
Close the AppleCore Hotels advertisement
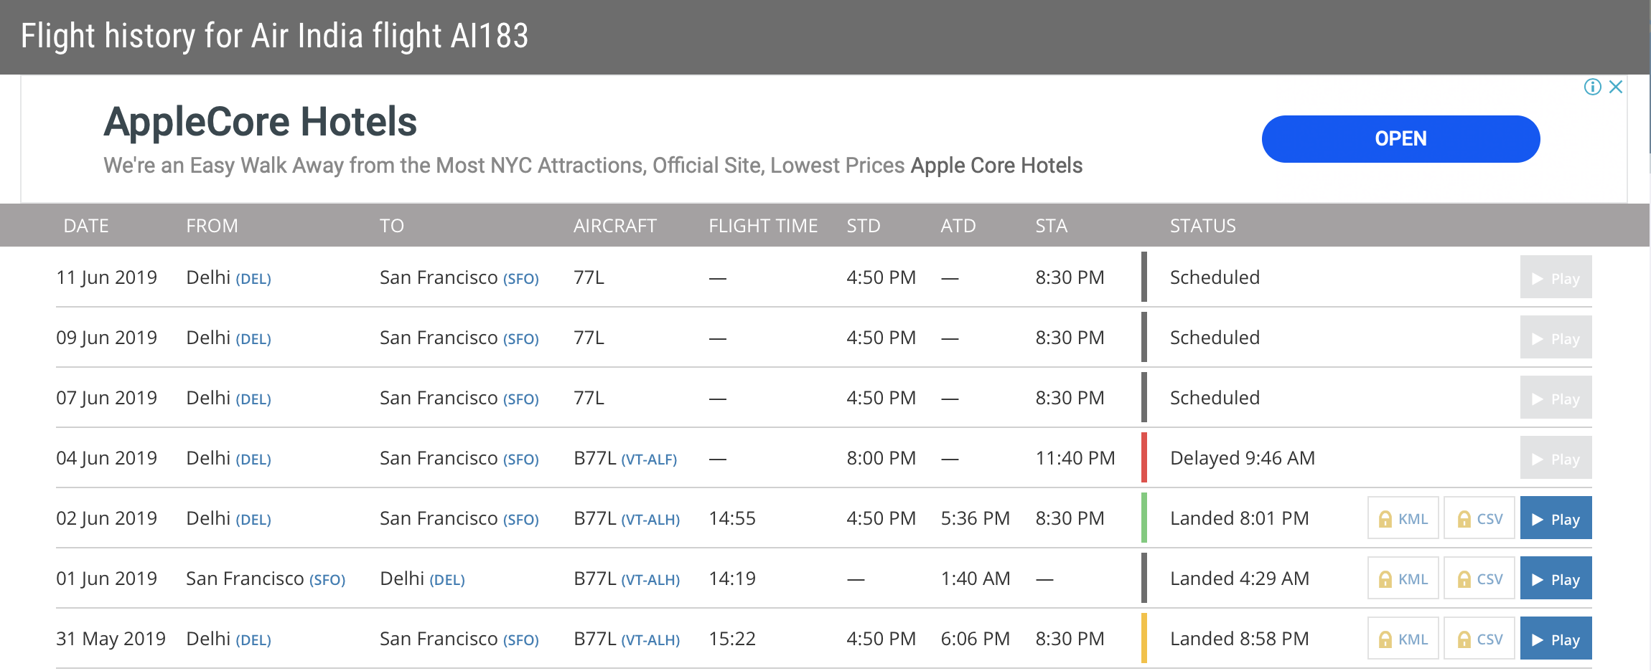1616,87
